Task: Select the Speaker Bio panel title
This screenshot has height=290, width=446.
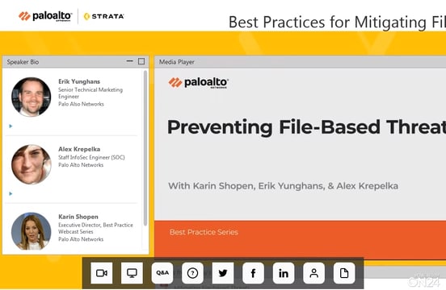Action: coord(23,62)
